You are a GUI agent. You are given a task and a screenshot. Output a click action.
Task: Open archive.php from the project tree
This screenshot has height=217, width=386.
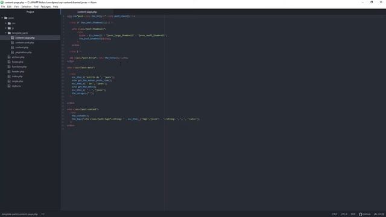pos(18,57)
